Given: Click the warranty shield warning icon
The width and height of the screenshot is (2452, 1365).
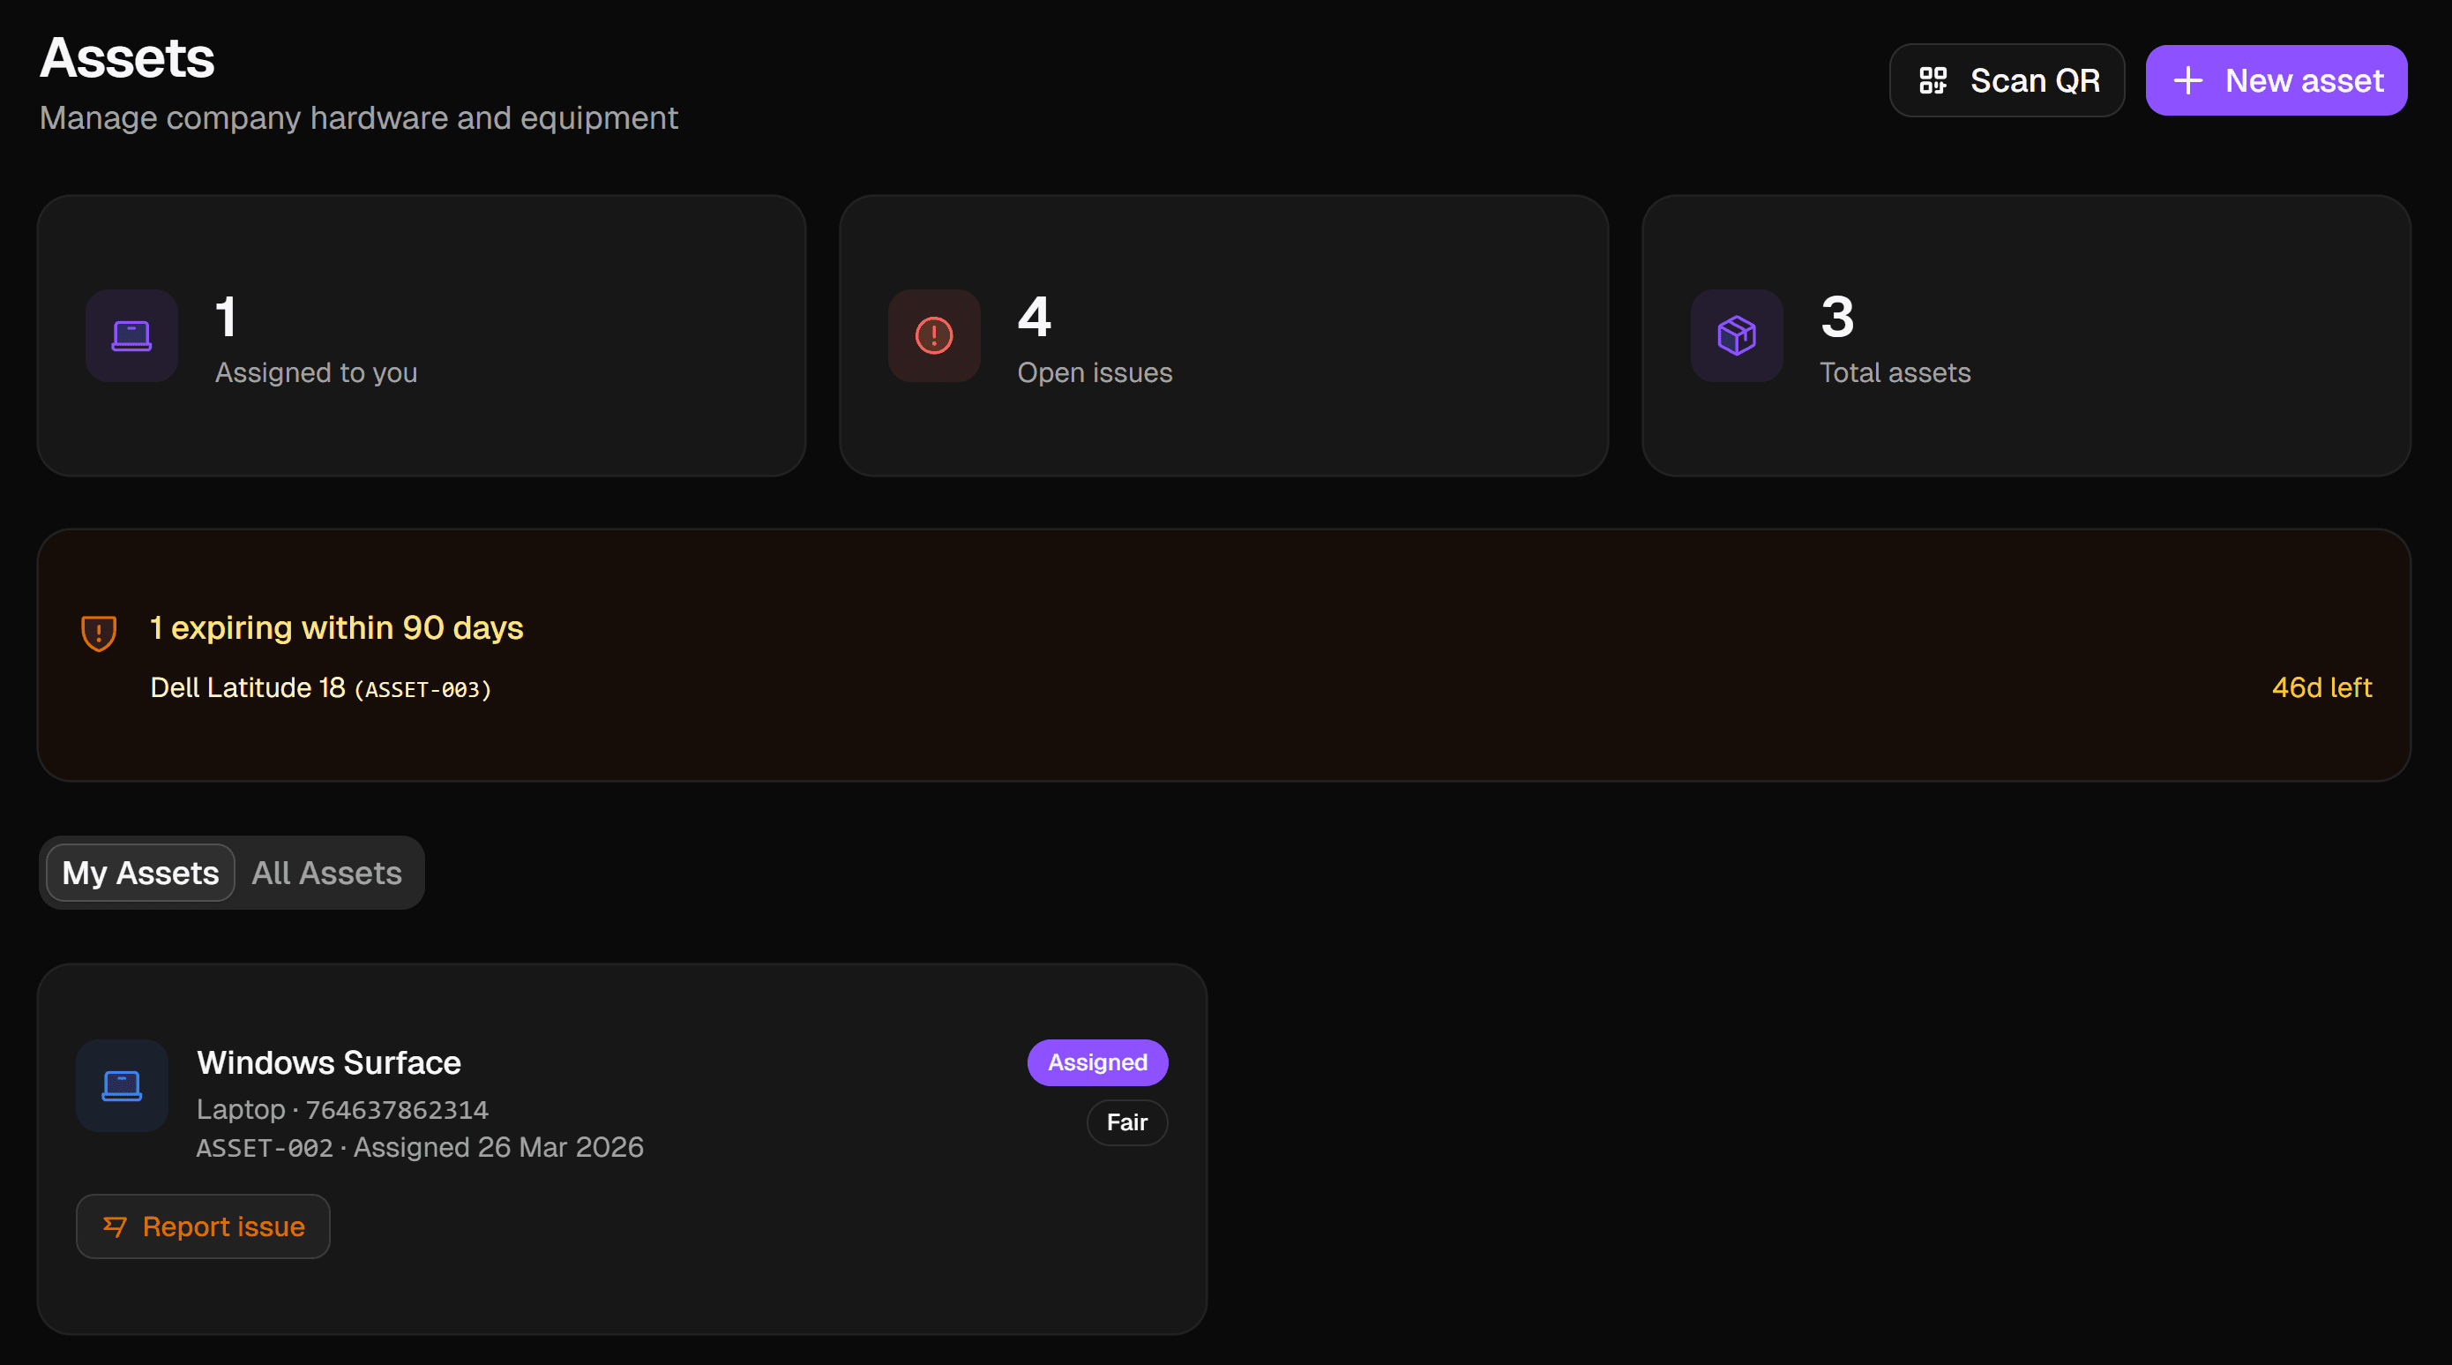Looking at the screenshot, I should coord(99,633).
